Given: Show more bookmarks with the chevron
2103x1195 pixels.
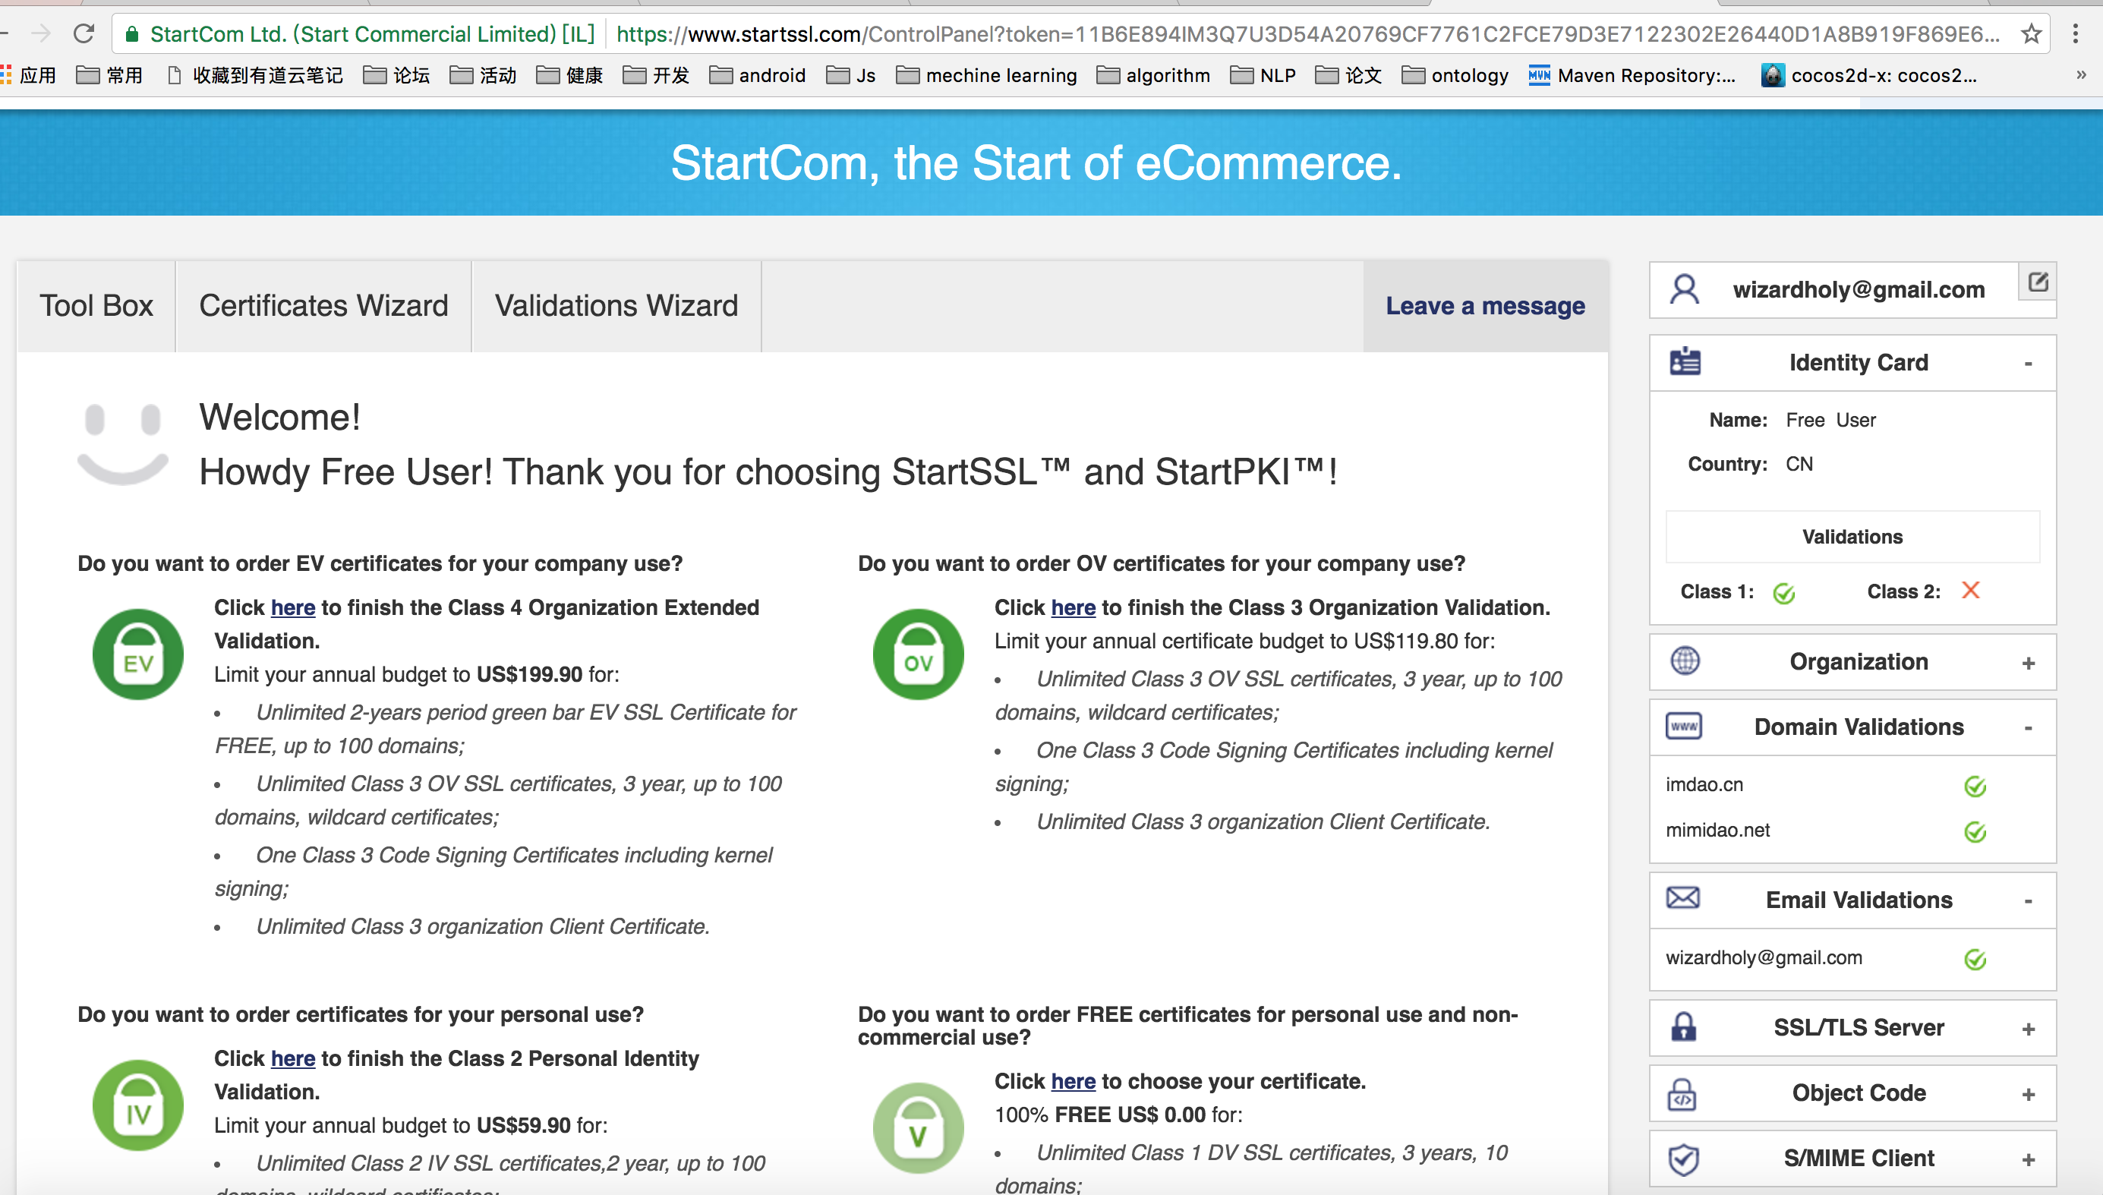Looking at the screenshot, I should click(2081, 74).
